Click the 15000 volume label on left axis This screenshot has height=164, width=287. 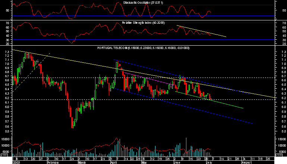pos(5,139)
